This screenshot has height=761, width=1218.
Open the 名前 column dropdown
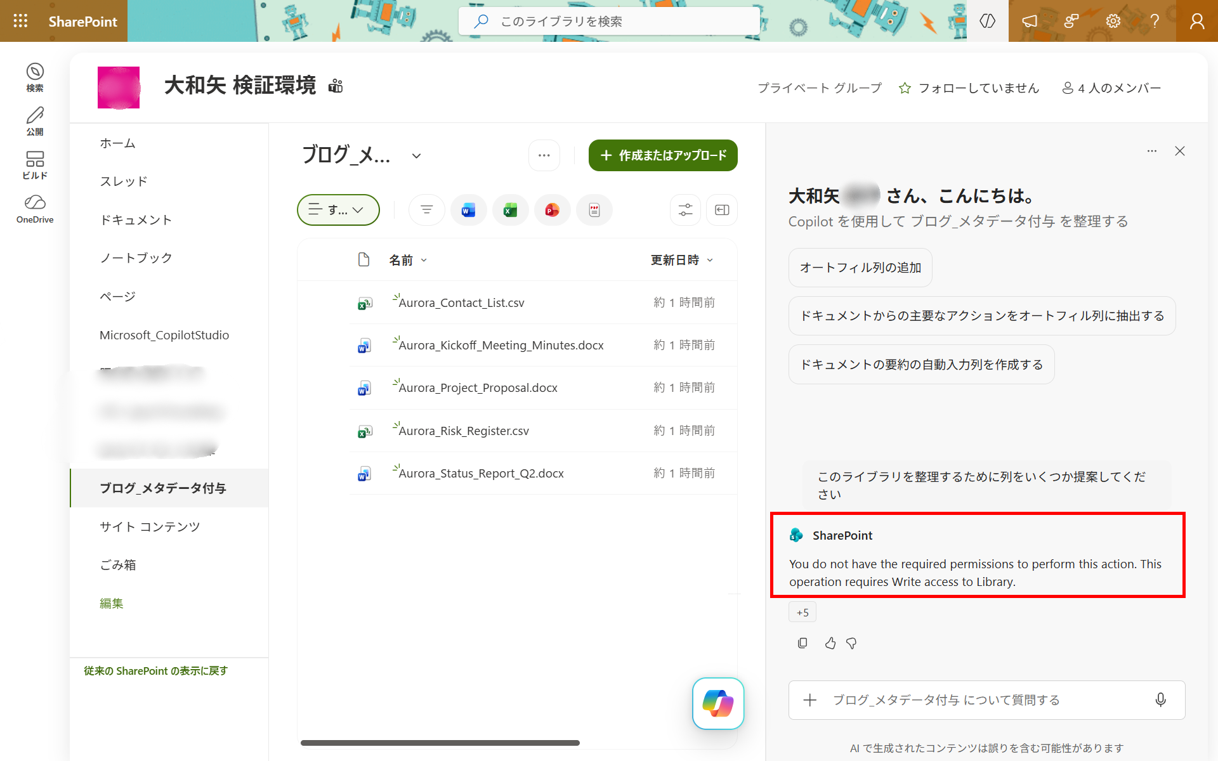(408, 260)
